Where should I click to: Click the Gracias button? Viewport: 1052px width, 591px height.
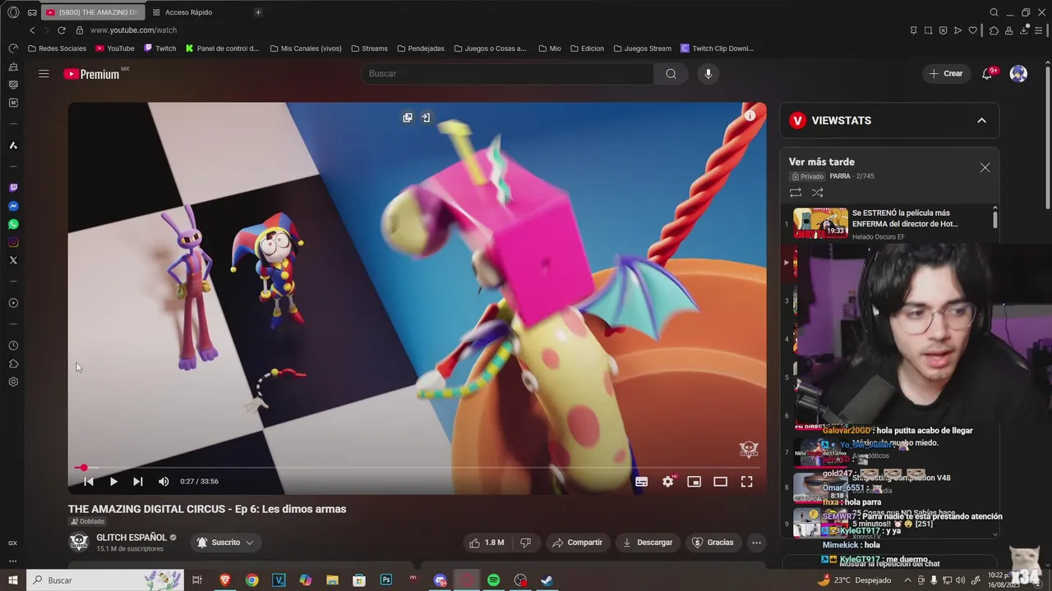click(x=713, y=543)
